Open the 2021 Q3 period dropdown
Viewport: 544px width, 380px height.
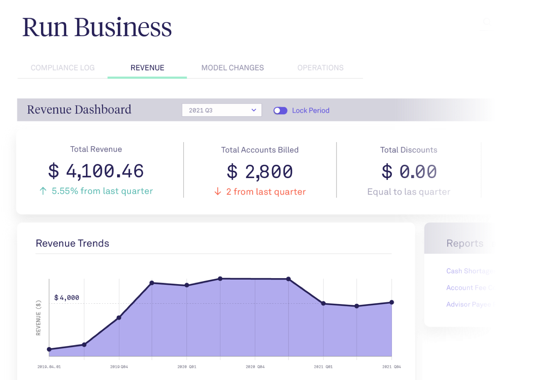click(222, 110)
